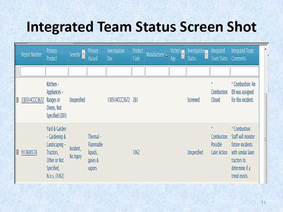
Task: Click the Victim's Age filter input
Action: coord(177,71)
